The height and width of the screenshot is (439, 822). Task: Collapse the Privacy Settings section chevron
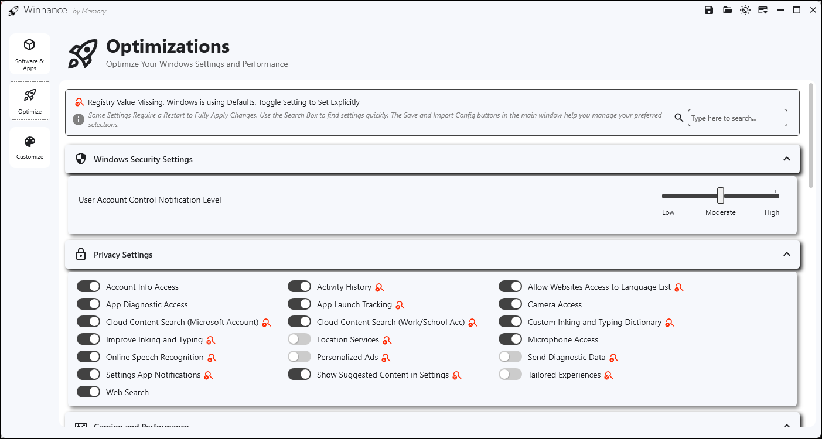pos(786,254)
